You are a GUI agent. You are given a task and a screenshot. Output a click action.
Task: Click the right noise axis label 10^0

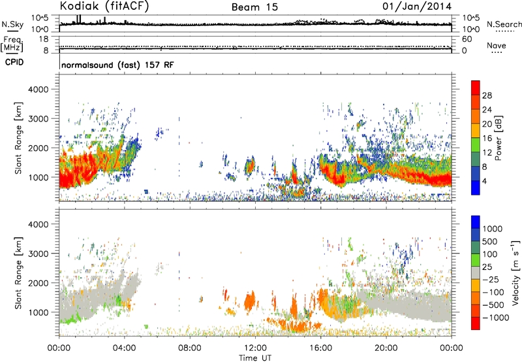[471, 29]
